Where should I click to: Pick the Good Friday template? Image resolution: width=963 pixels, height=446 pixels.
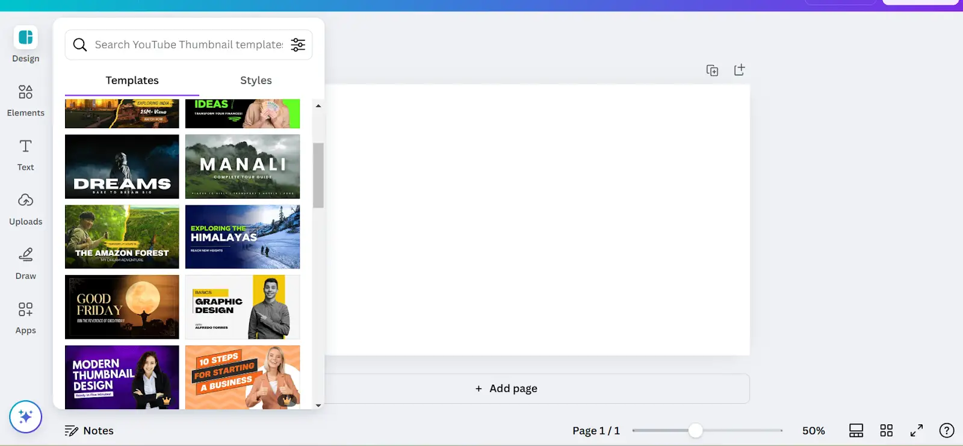coord(122,307)
